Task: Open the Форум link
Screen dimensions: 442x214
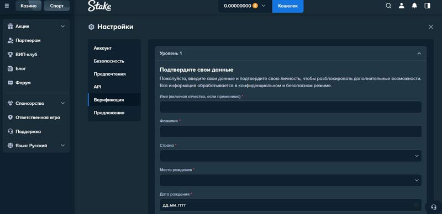Action: pyautogui.click(x=23, y=83)
